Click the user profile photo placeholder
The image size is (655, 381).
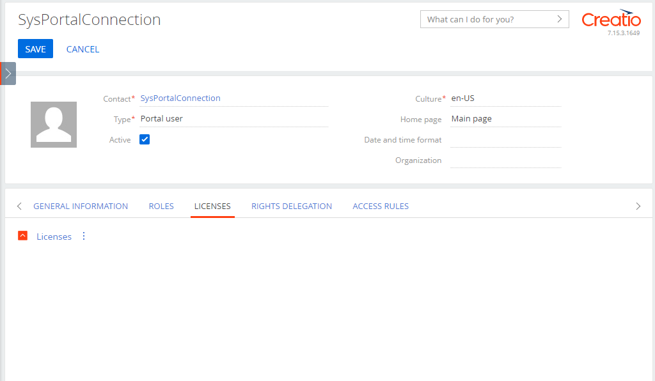point(54,125)
